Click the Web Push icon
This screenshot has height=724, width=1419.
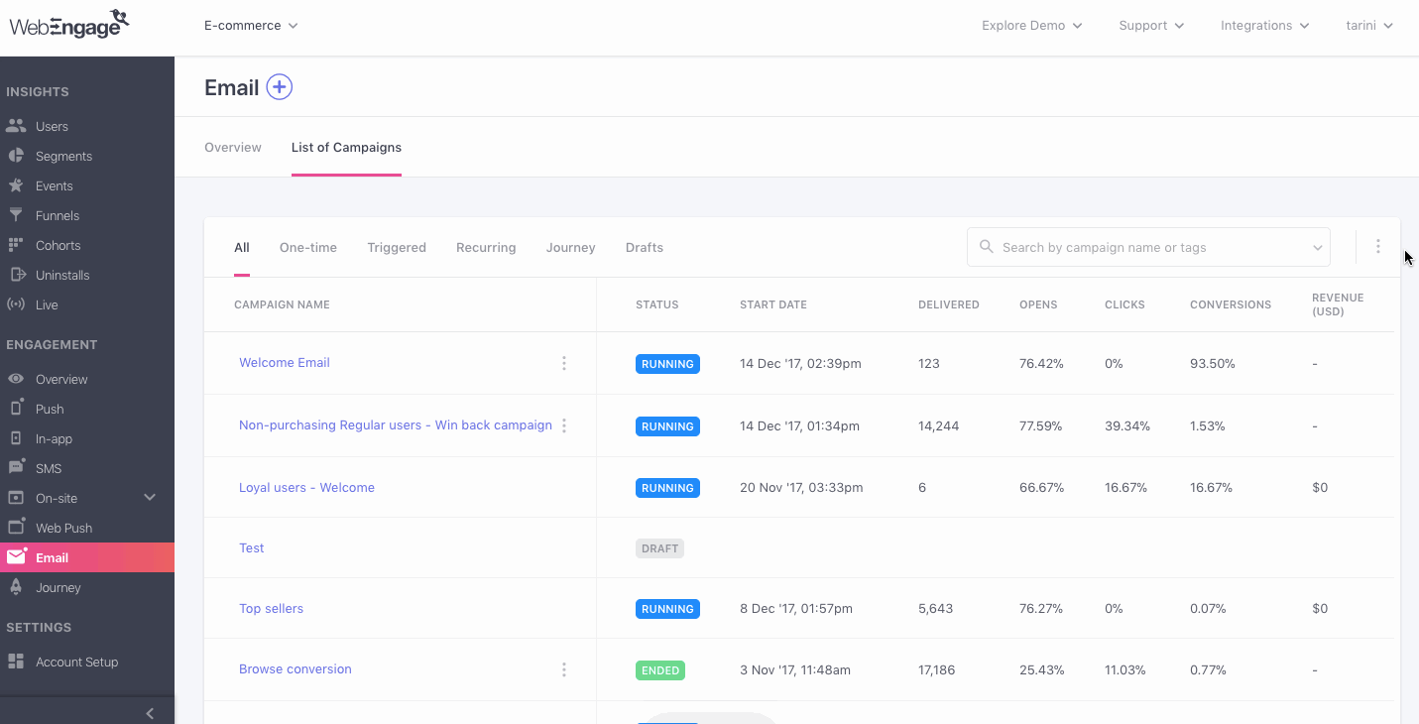16,527
